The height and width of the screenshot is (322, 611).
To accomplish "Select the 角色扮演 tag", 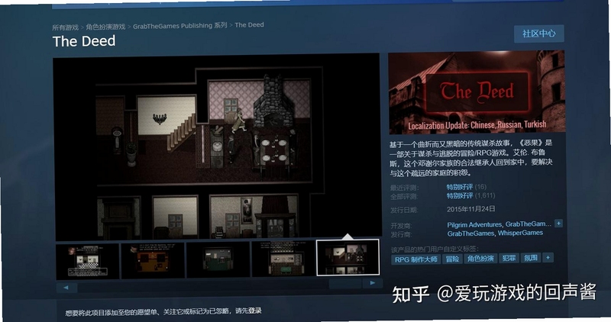I will (480, 258).
